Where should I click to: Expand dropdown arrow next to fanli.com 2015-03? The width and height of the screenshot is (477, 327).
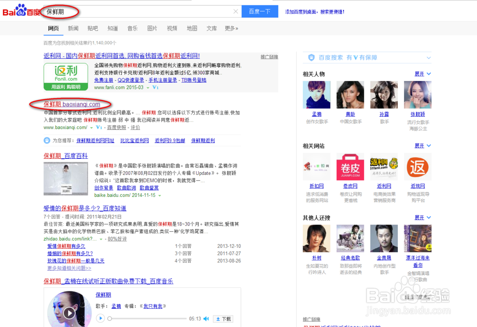148,88
